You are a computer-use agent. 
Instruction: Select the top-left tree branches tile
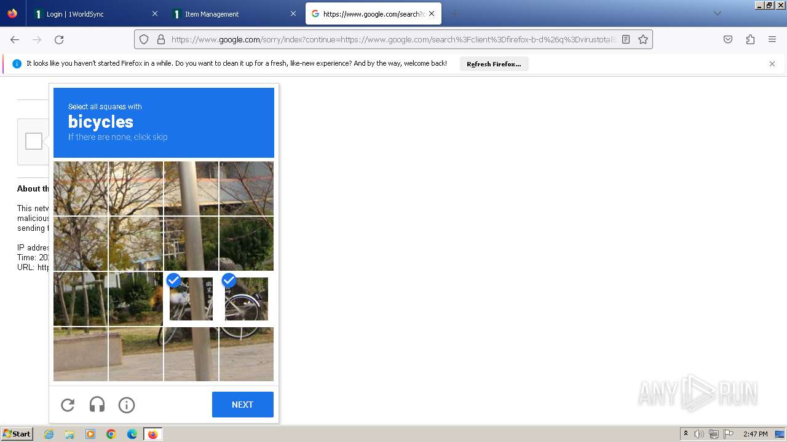coord(81,188)
